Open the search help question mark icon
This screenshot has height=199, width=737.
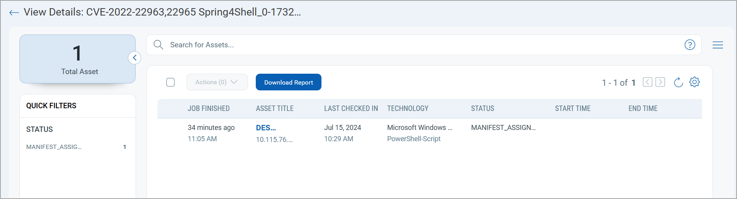690,45
